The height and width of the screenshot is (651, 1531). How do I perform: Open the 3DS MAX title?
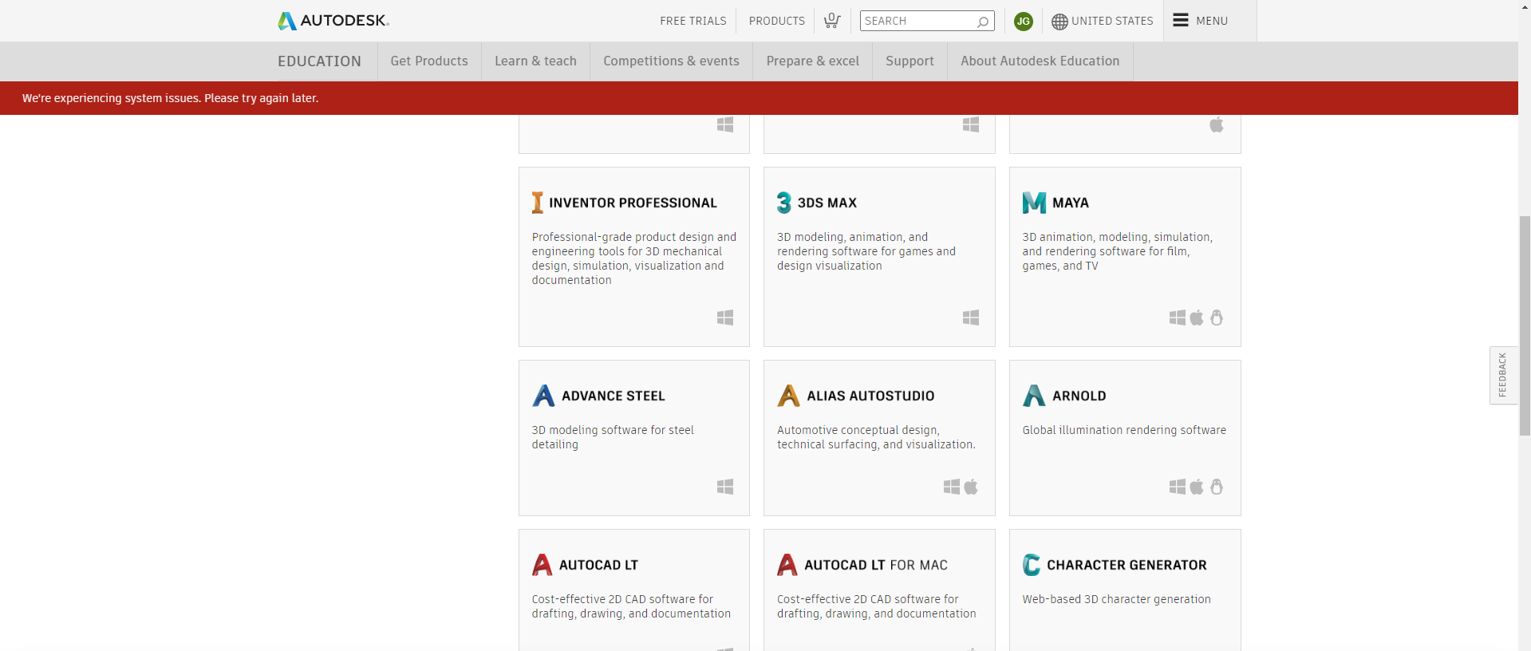827,203
